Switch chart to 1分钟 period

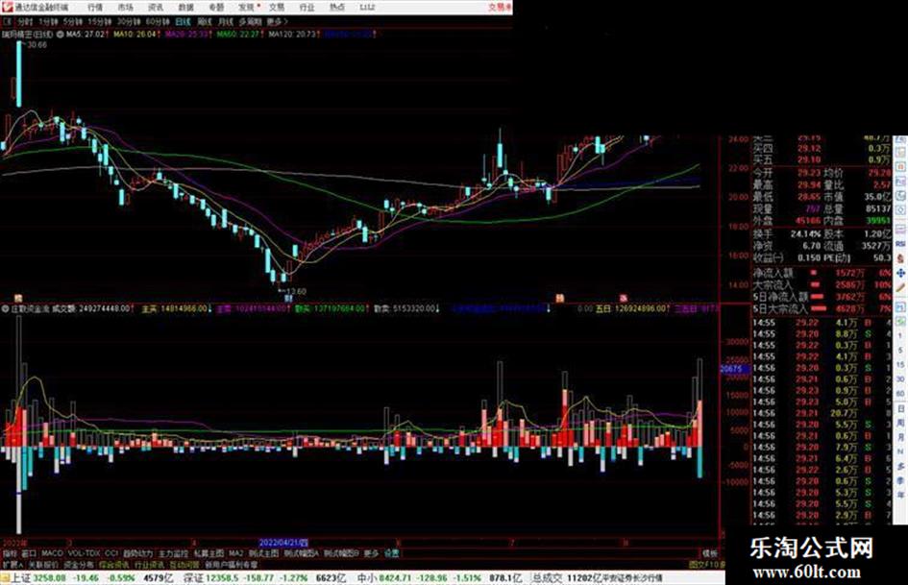click(48, 21)
